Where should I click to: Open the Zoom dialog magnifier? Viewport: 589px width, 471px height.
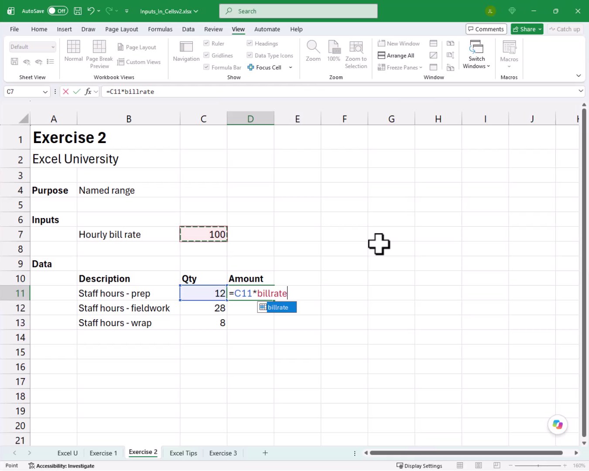click(x=313, y=51)
